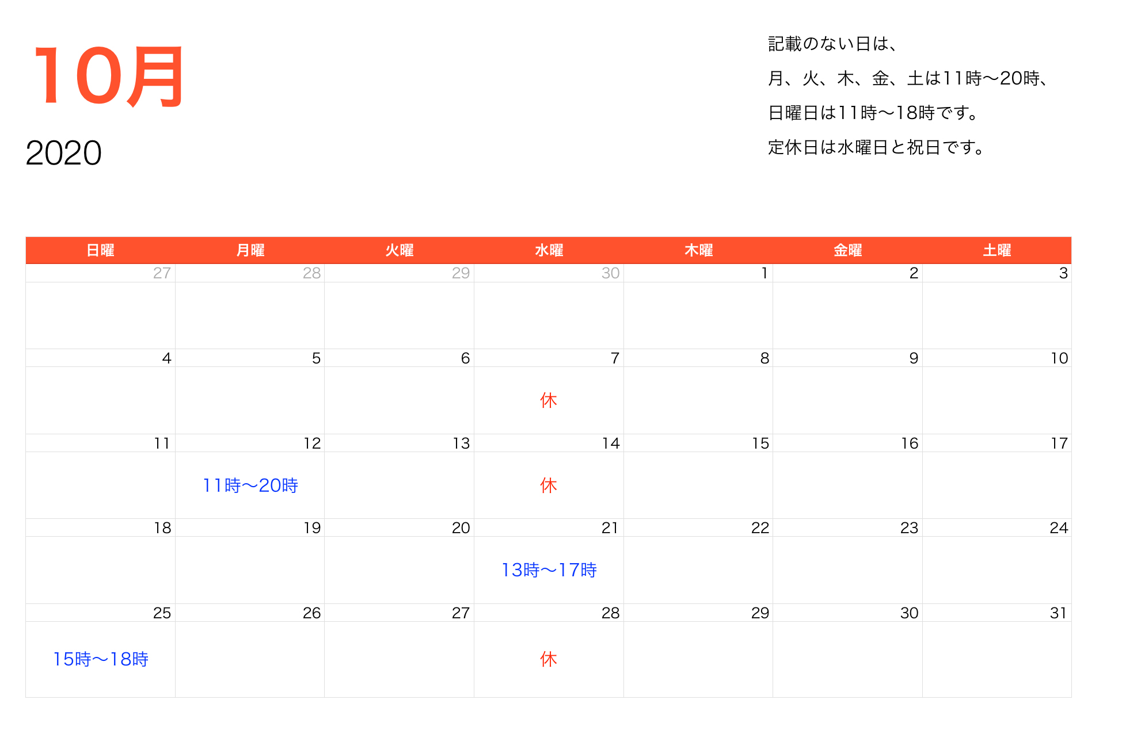Select date number 5 on Monday
Screen dimensions: 1122x738
(x=316, y=358)
